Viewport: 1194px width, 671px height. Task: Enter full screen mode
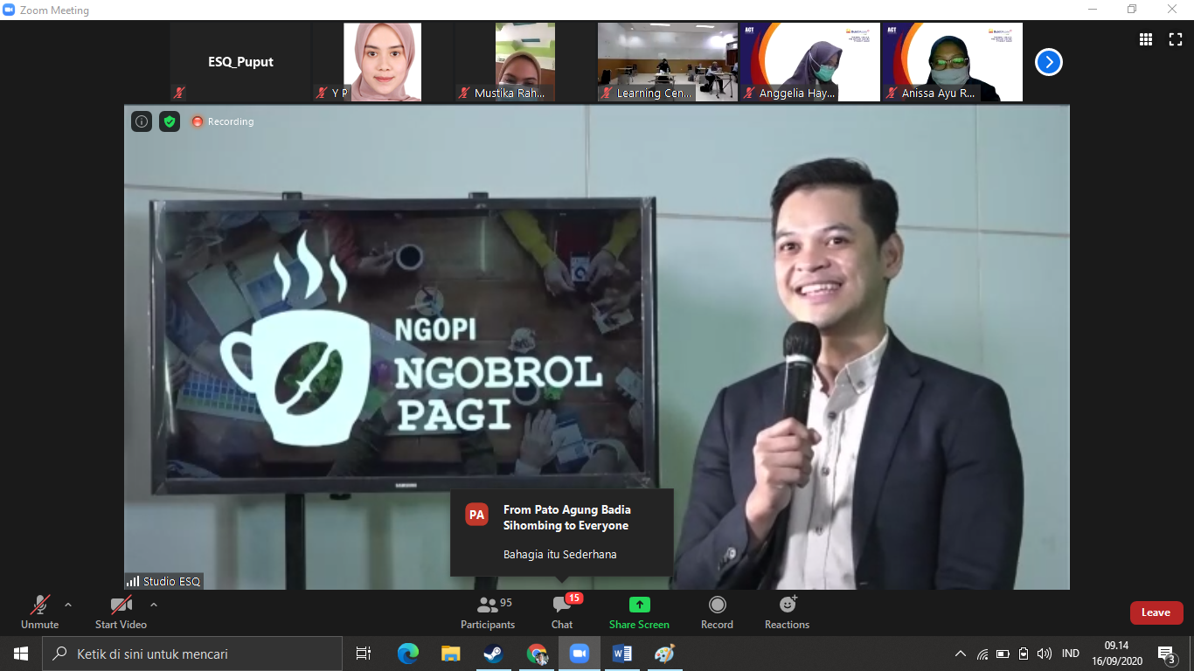(1176, 39)
